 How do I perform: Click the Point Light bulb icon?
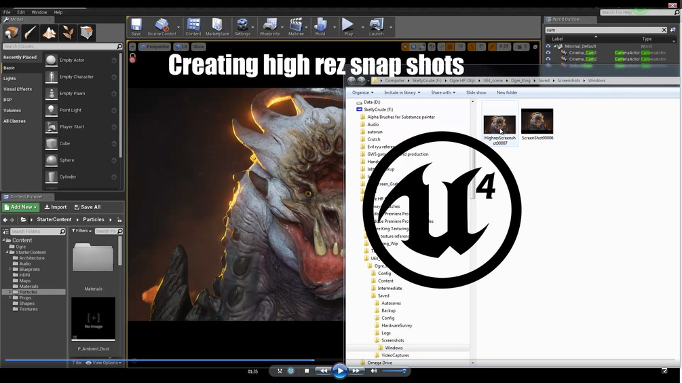[x=52, y=110]
